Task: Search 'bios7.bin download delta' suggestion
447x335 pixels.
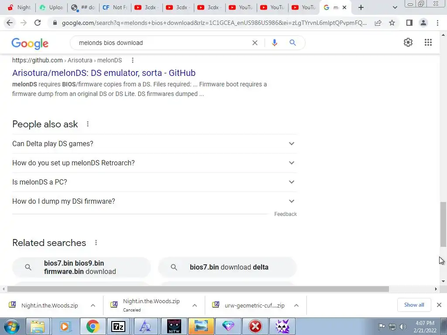Action: [x=227, y=267]
